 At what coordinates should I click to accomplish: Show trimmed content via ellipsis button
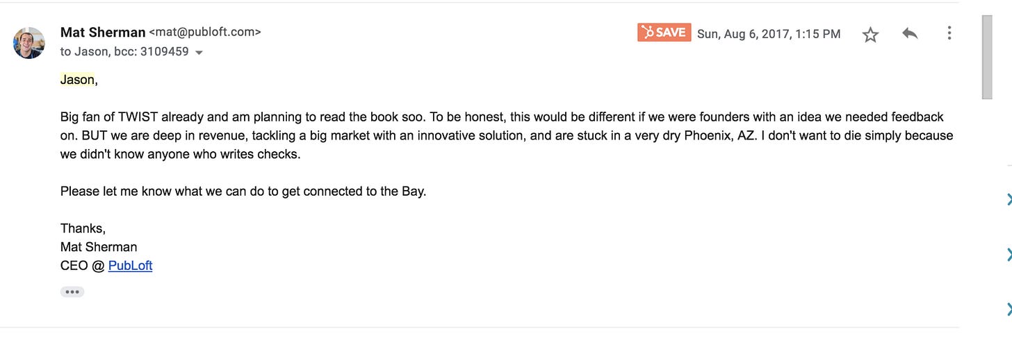[x=72, y=292]
